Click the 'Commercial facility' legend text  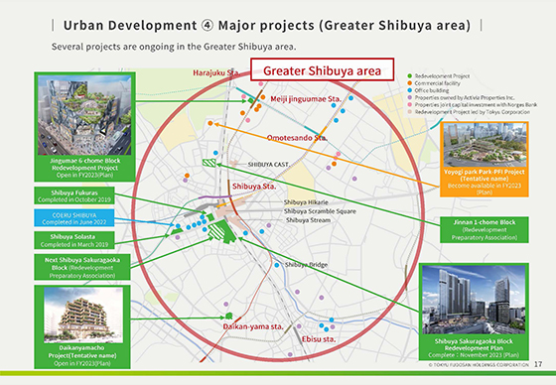pyautogui.click(x=438, y=83)
